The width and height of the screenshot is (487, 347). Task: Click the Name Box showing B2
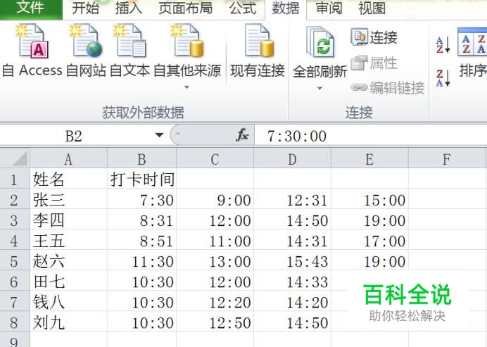tap(75, 136)
